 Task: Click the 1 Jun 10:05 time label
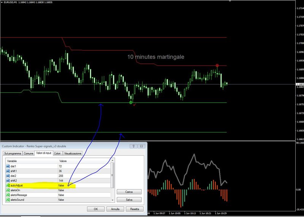click(x=175, y=214)
